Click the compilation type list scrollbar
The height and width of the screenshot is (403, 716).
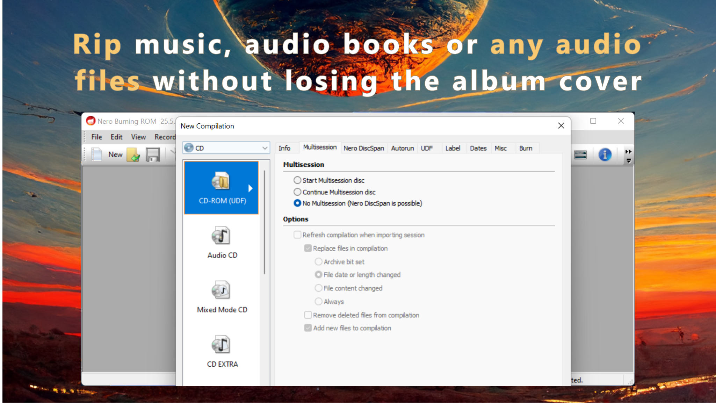click(x=265, y=222)
